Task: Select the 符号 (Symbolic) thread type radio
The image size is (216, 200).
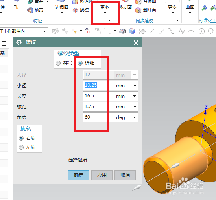Action: coord(58,63)
